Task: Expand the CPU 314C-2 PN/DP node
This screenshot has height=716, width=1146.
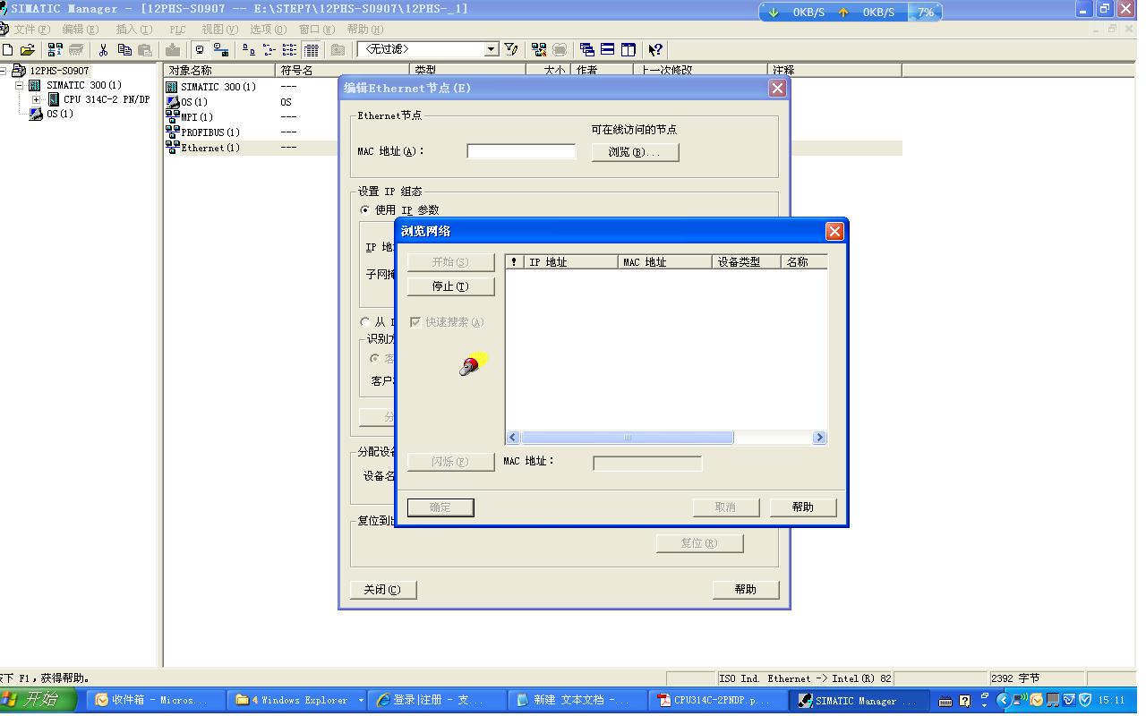Action: [x=37, y=100]
